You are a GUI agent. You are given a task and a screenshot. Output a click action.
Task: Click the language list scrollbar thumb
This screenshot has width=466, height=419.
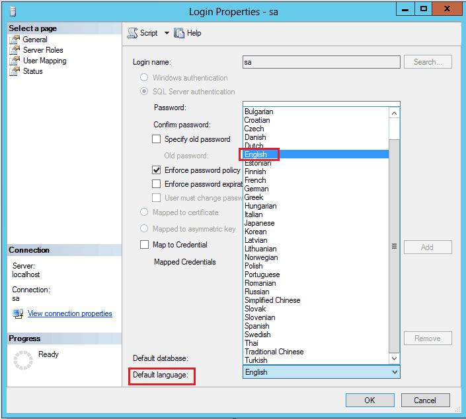(x=395, y=246)
